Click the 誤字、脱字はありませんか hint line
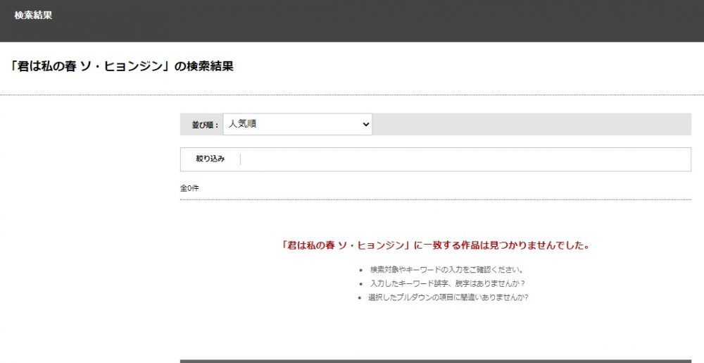The image size is (704, 363). click(448, 283)
